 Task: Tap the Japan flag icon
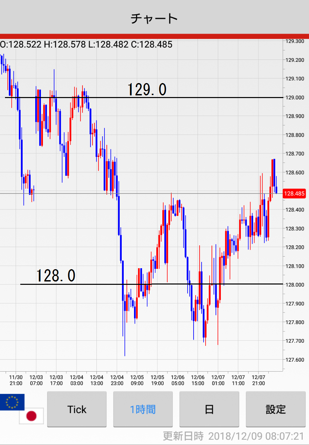pos(31,416)
